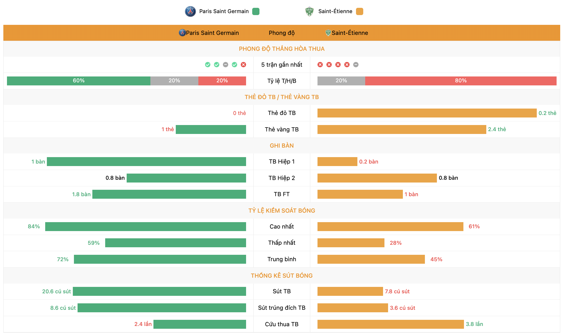This screenshot has height=336, width=563.
Task: Click the TB Hiệp 1 label
Action: click(281, 162)
